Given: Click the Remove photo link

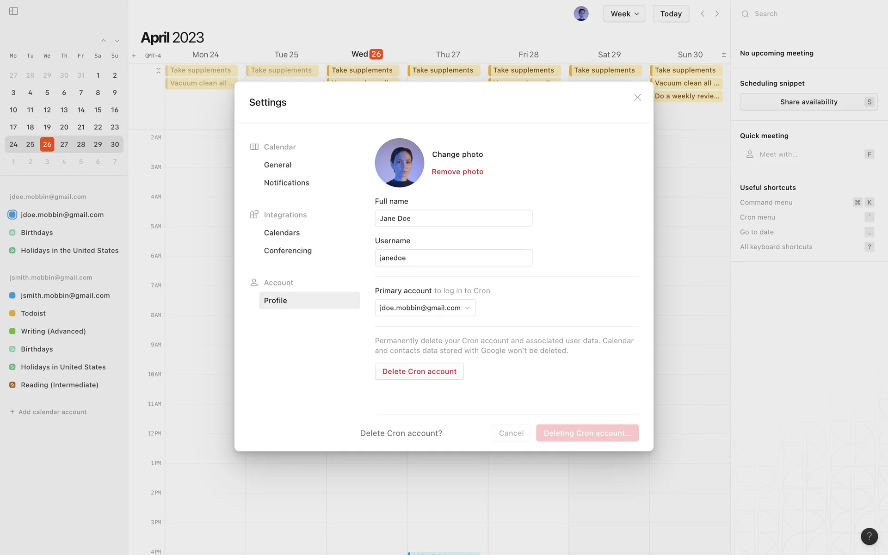Looking at the screenshot, I should point(457,172).
